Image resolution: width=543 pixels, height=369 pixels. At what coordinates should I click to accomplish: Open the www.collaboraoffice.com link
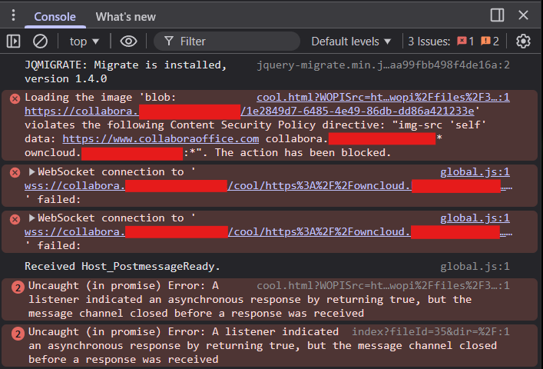[161, 138]
